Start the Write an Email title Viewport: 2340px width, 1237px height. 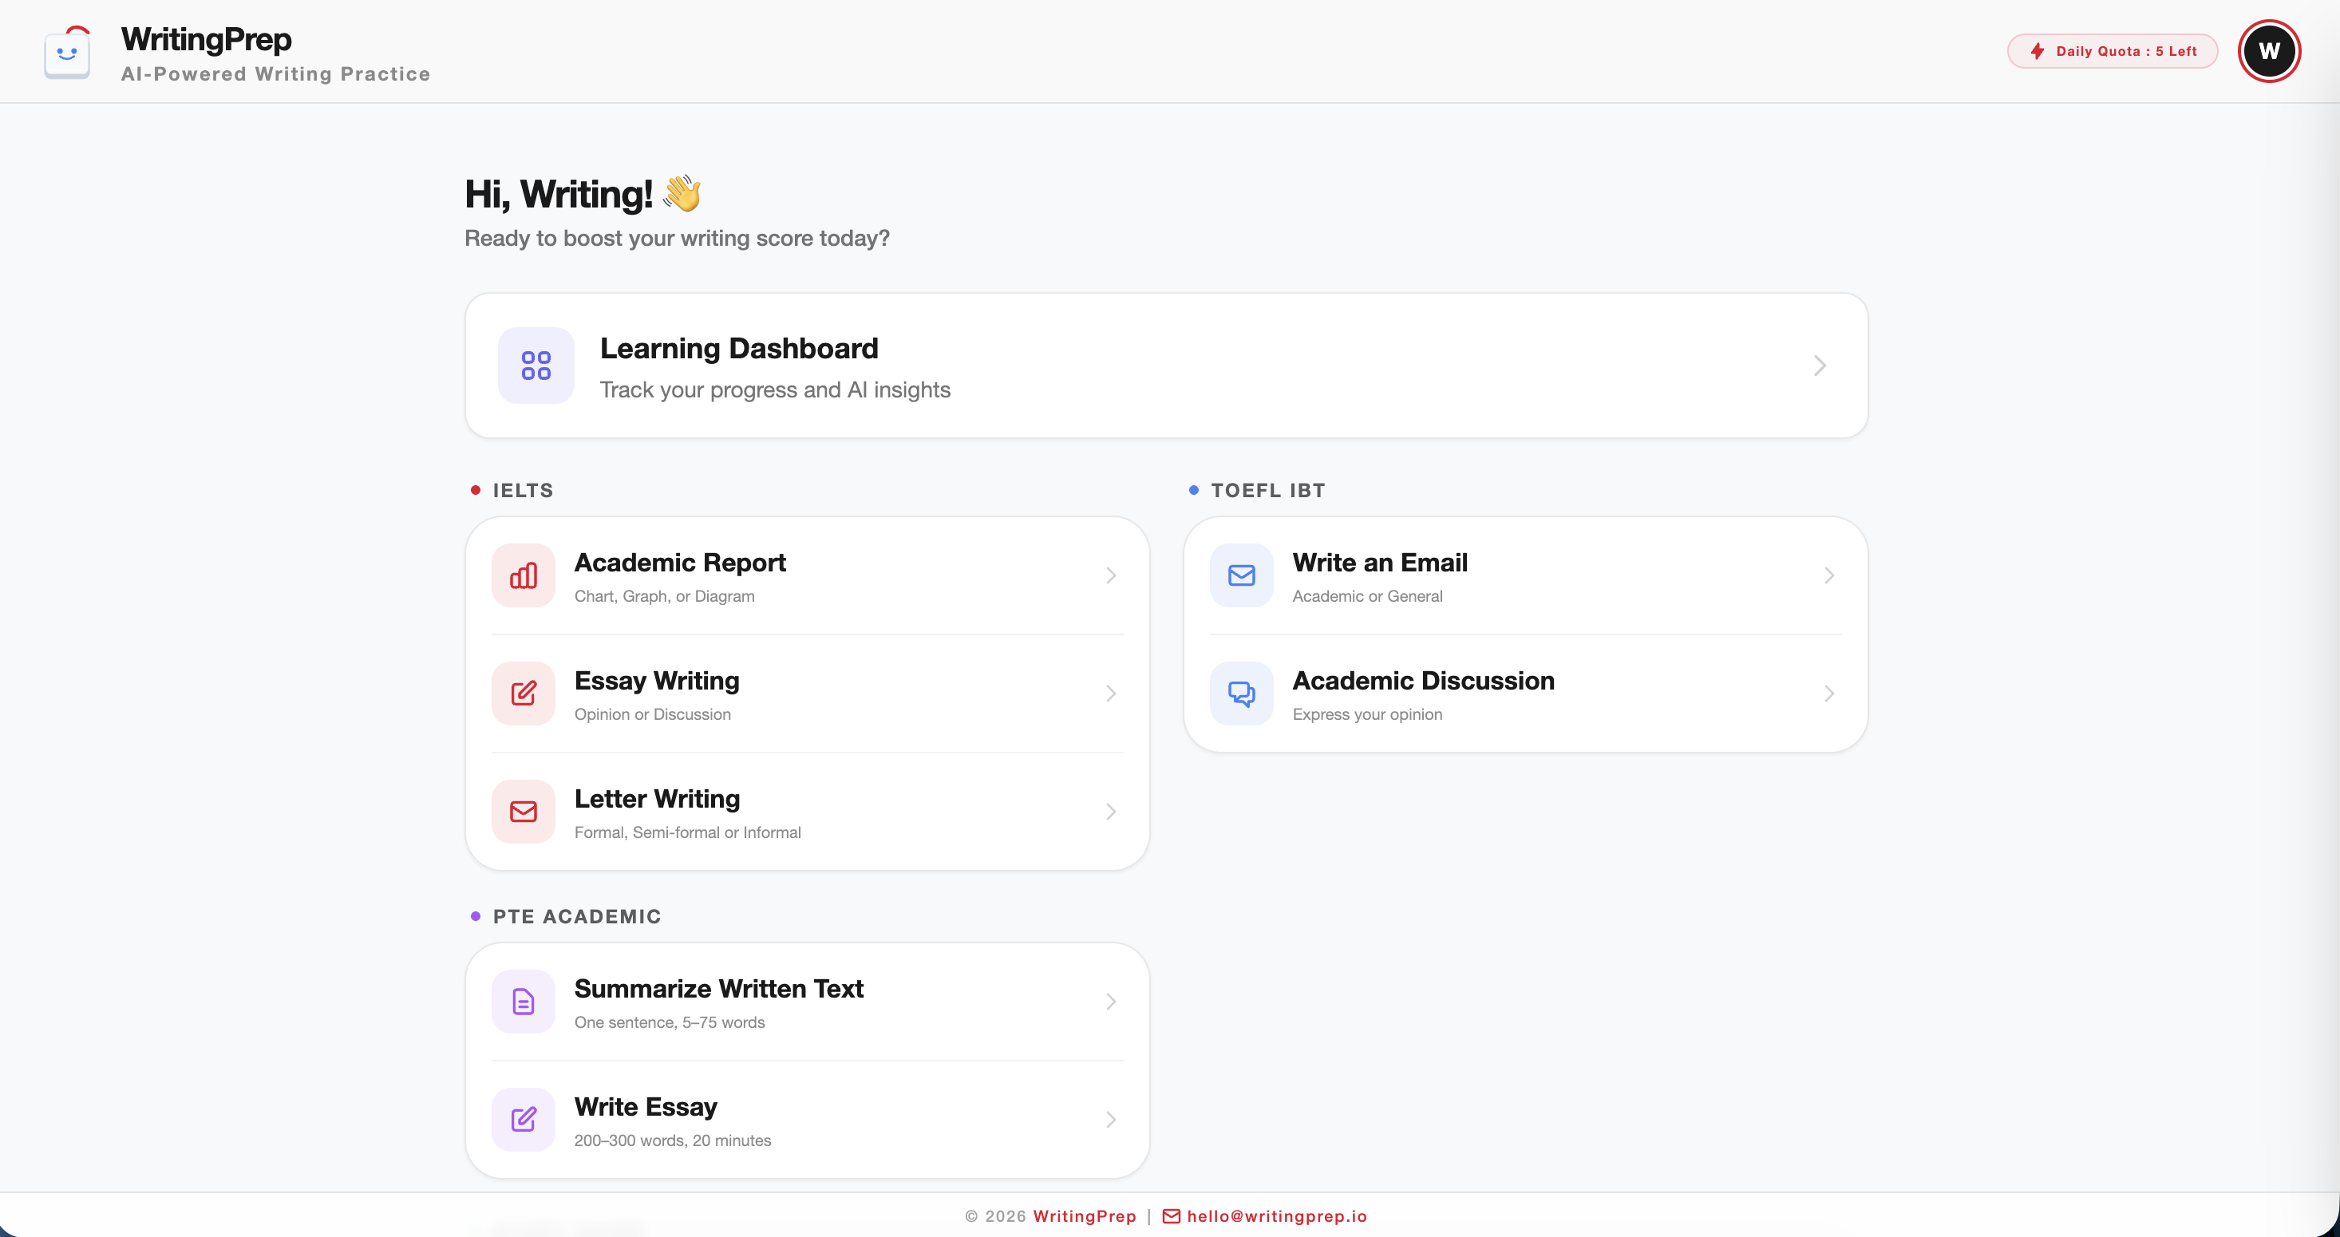coord(1380,563)
